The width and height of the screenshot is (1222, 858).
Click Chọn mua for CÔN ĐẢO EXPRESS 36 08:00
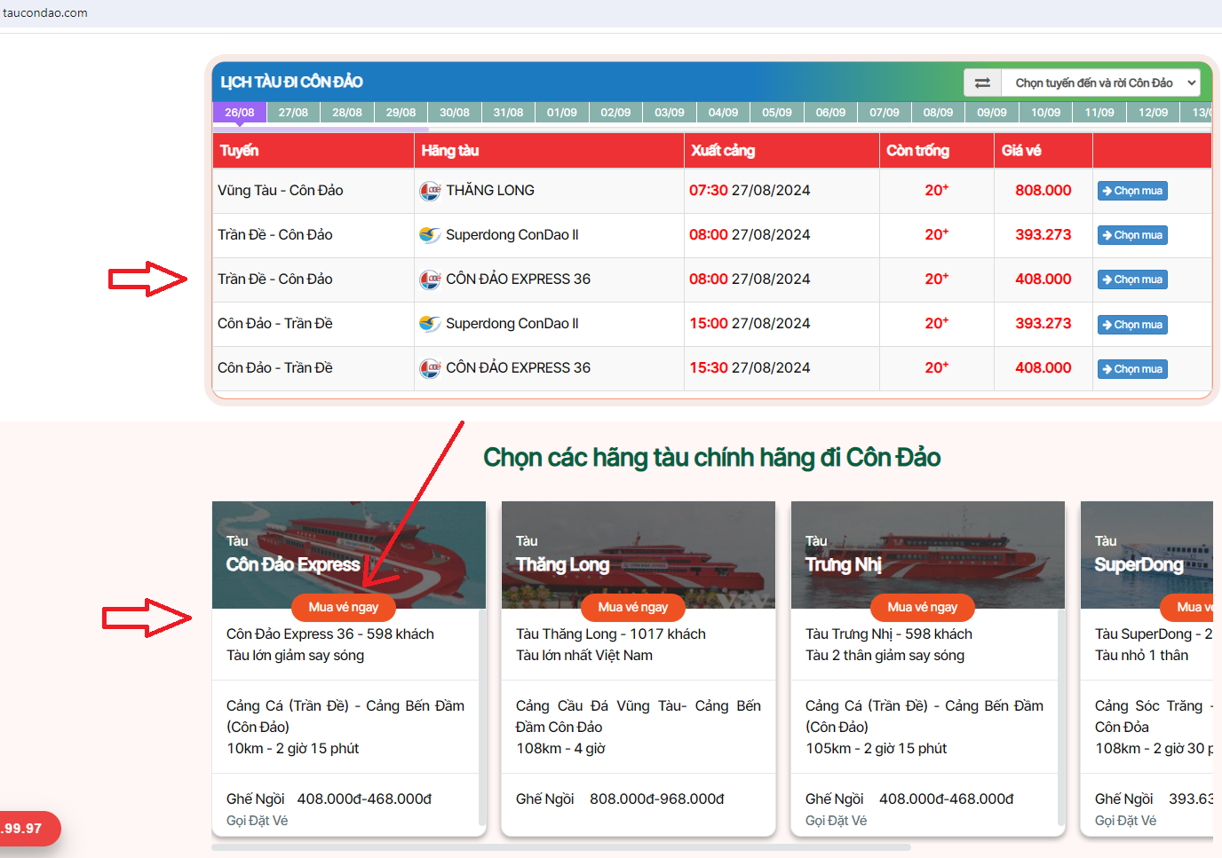(1132, 279)
